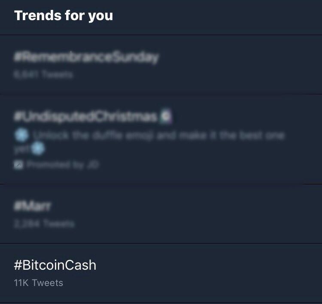The width and height of the screenshot is (322, 304).
Task: Click the word yet in promoted text
Action: click(22, 149)
